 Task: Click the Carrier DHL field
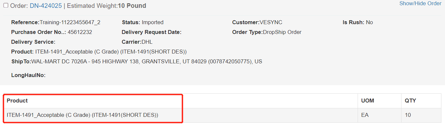pyautogui.click(x=137, y=42)
